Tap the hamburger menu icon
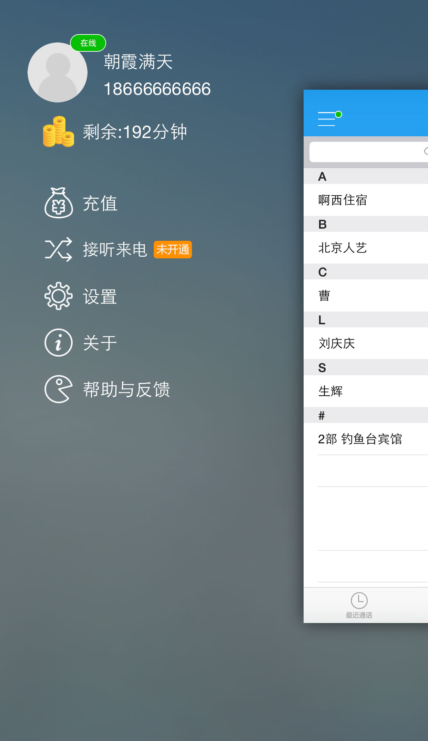 point(327,119)
